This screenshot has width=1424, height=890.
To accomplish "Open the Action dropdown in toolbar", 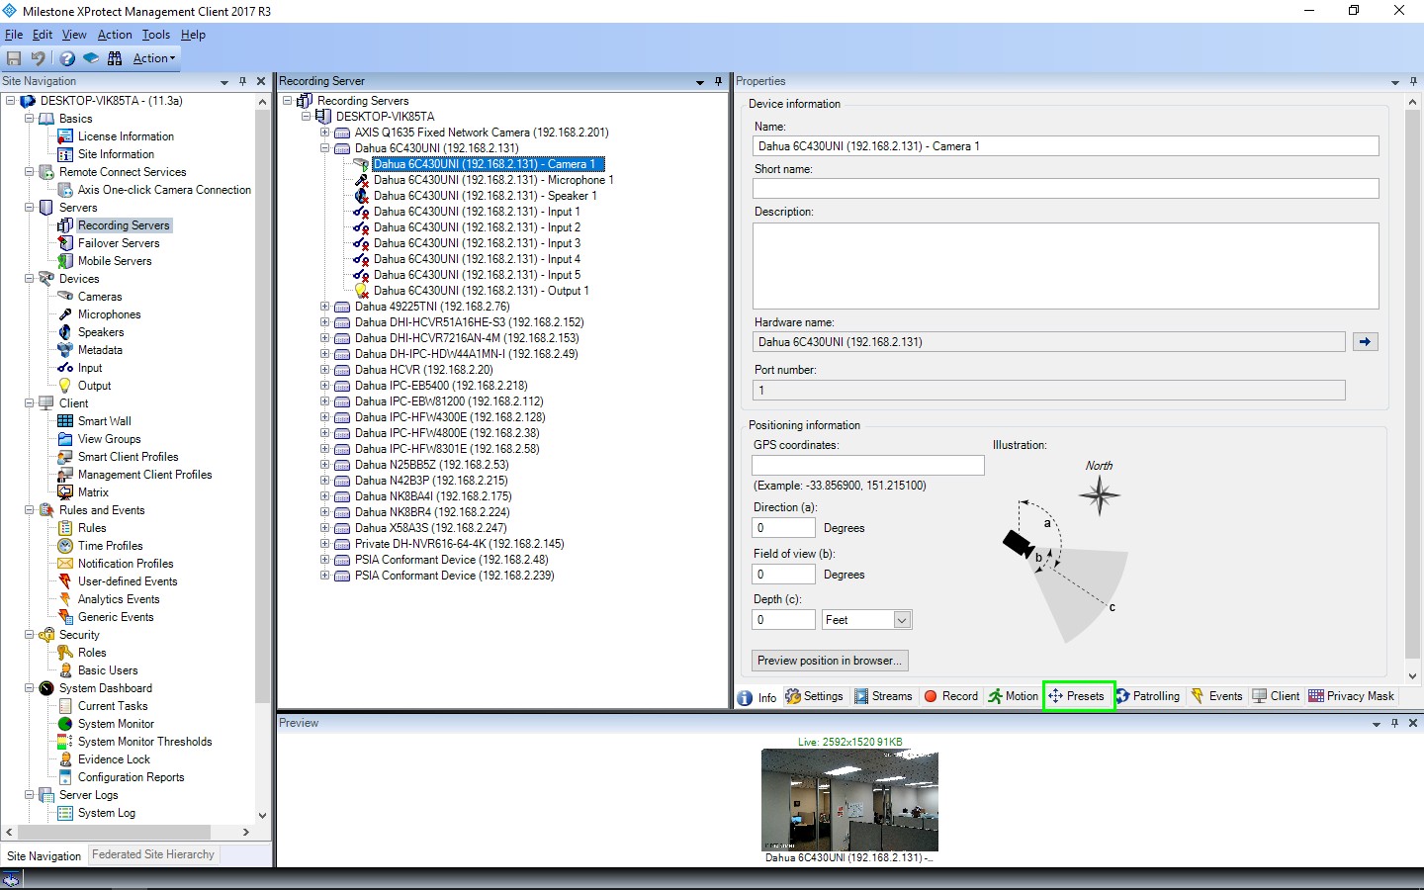I will [153, 58].
